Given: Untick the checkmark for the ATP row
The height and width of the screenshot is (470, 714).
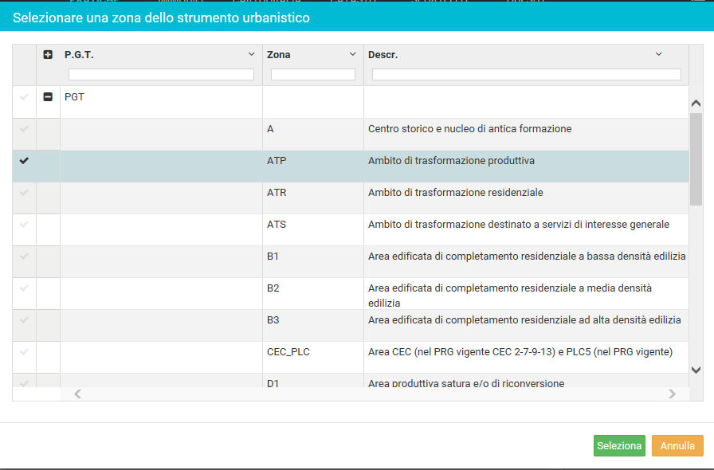Looking at the screenshot, I should [24, 161].
